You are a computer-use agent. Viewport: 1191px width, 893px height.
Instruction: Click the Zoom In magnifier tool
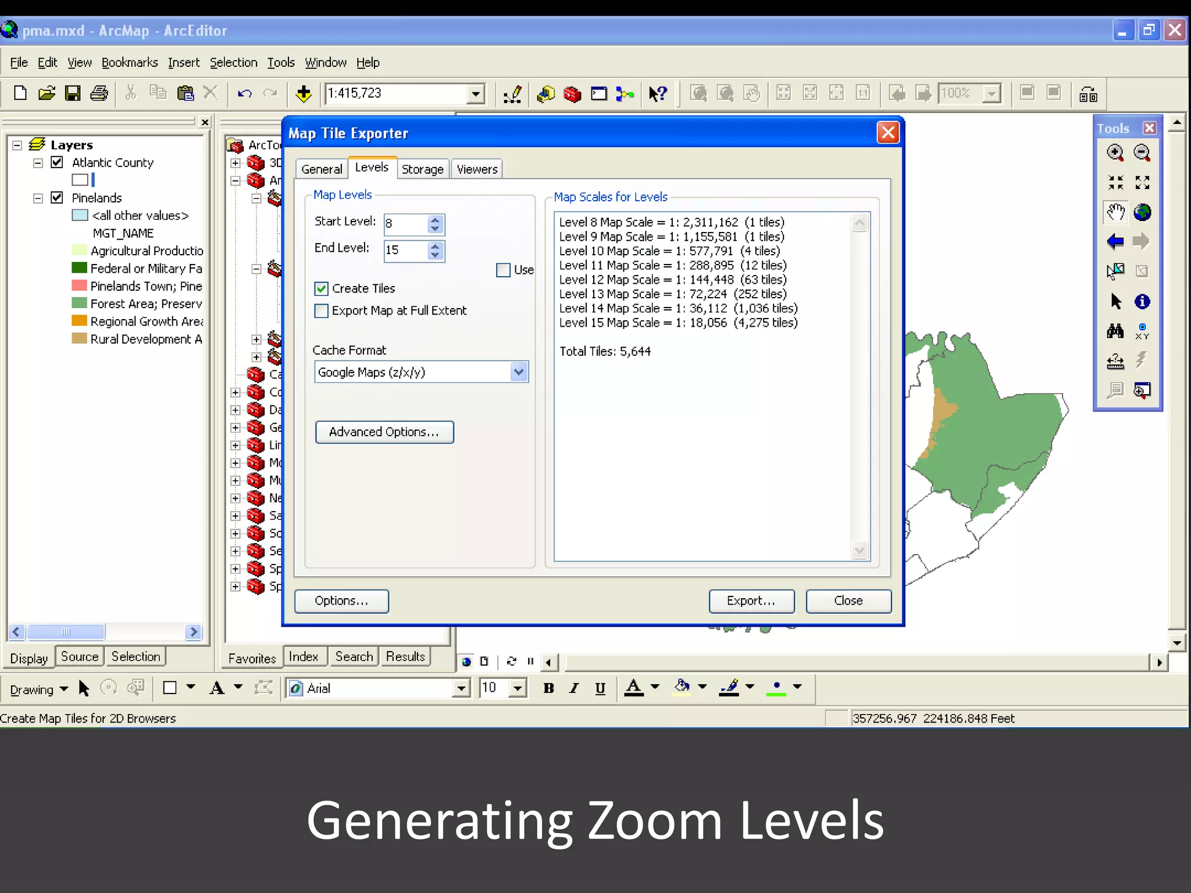(x=1115, y=153)
